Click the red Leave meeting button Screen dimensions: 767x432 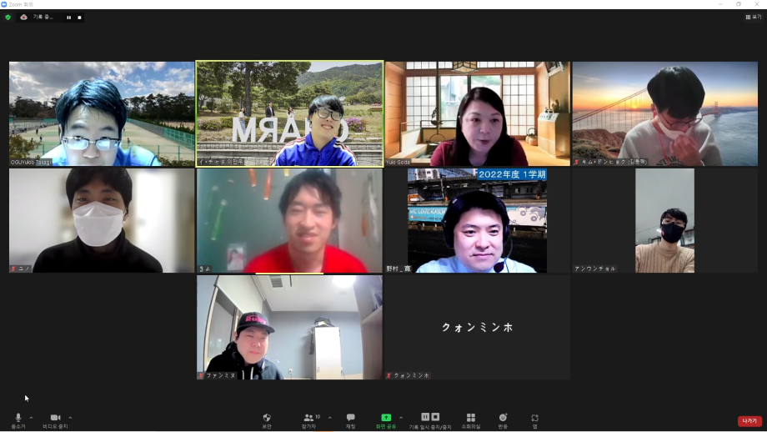click(749, 421)
